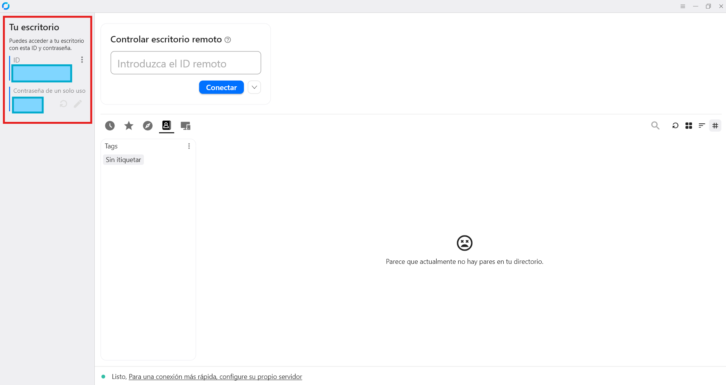Open the sort options icon

coord(702,126)
